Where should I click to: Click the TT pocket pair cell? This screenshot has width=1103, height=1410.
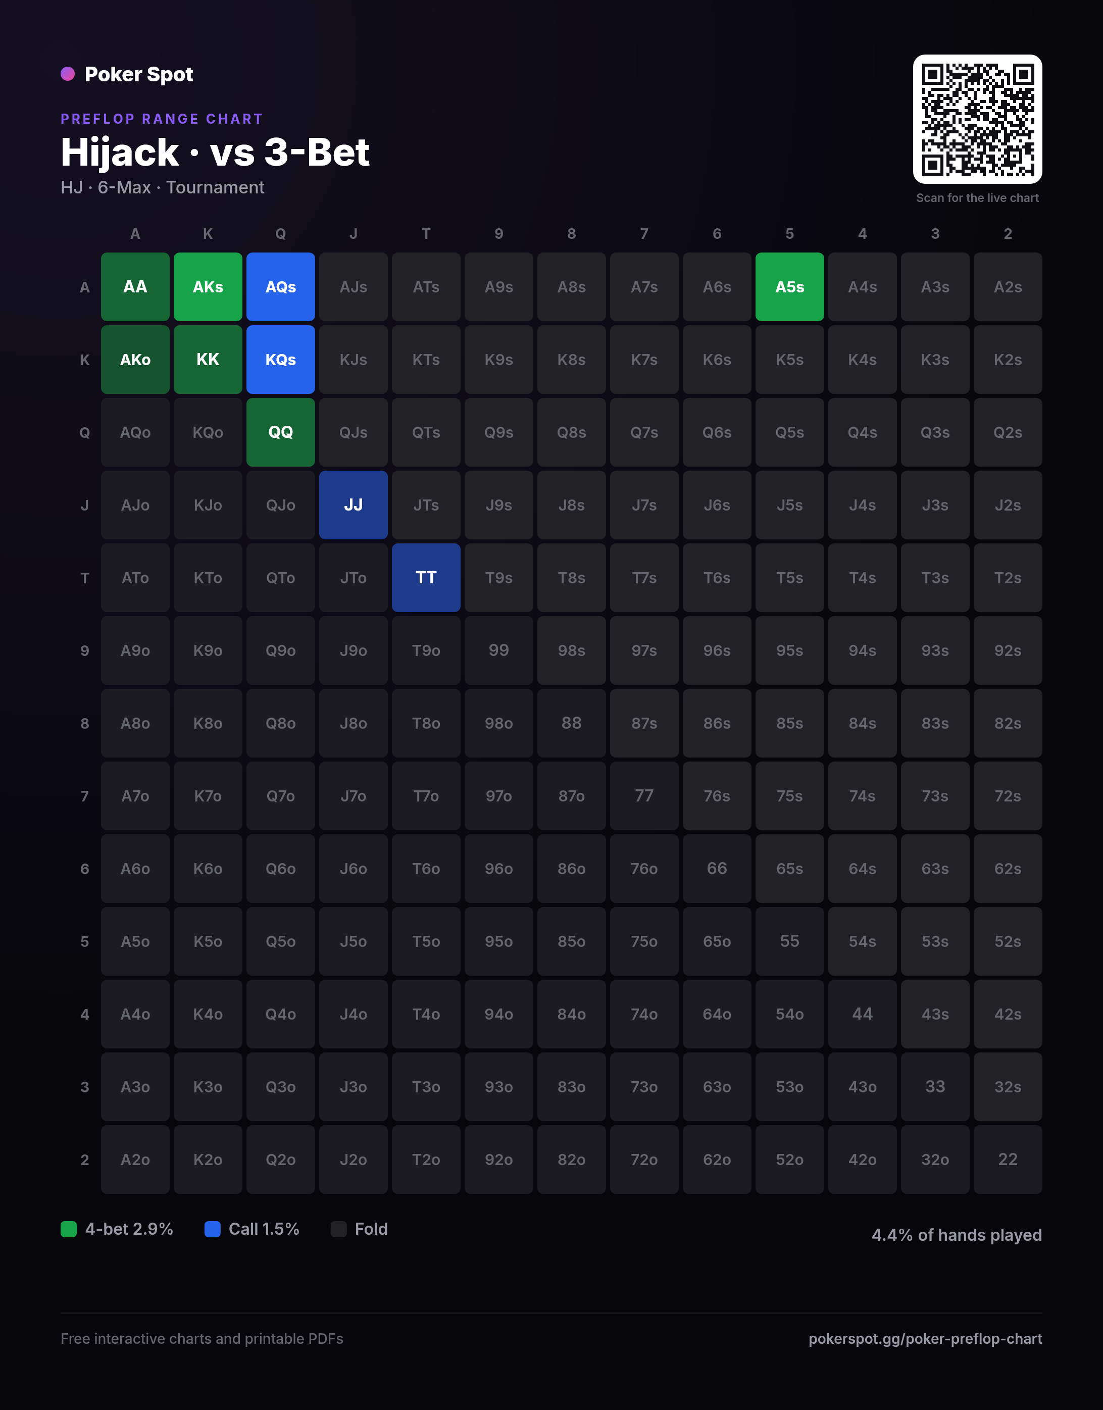tap(426, 578)
